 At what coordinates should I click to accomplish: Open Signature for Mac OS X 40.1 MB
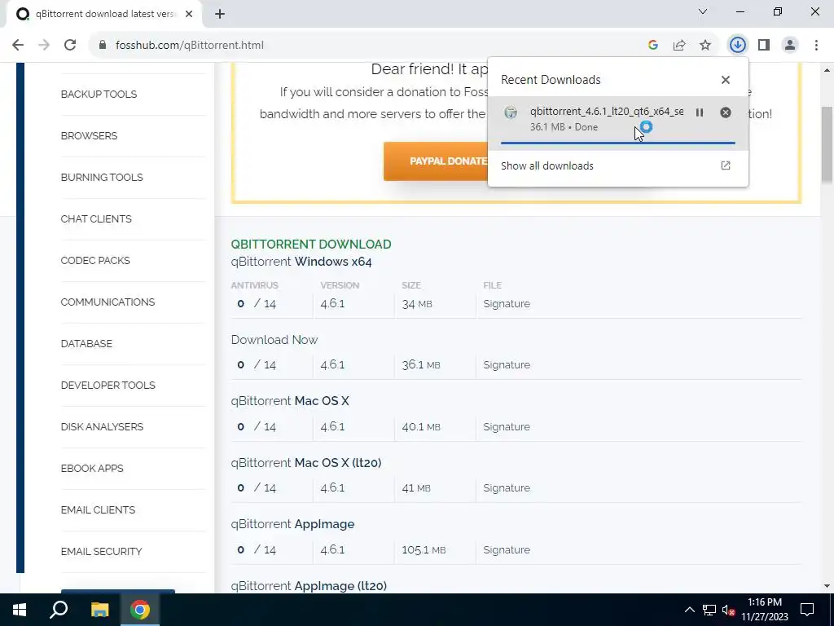[x=507, y=427]
